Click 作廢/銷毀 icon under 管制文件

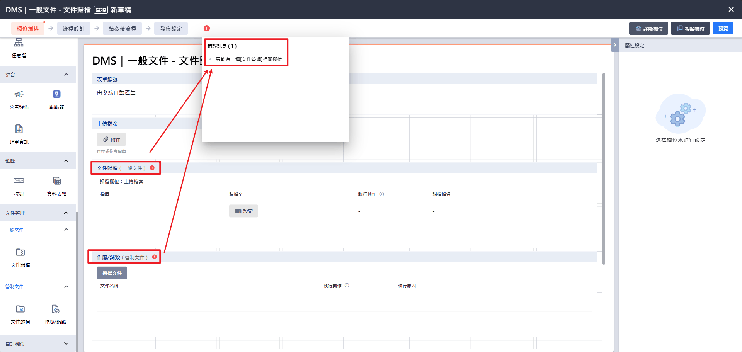click(55, 309)
